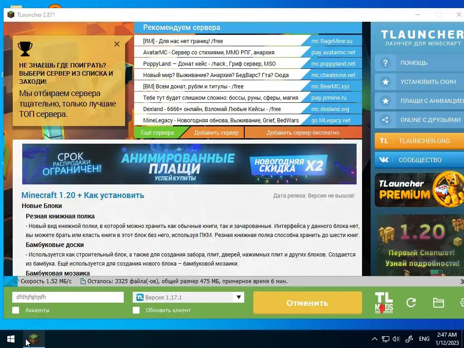Select the mc.cheatmine.net server address

(333, 75)
